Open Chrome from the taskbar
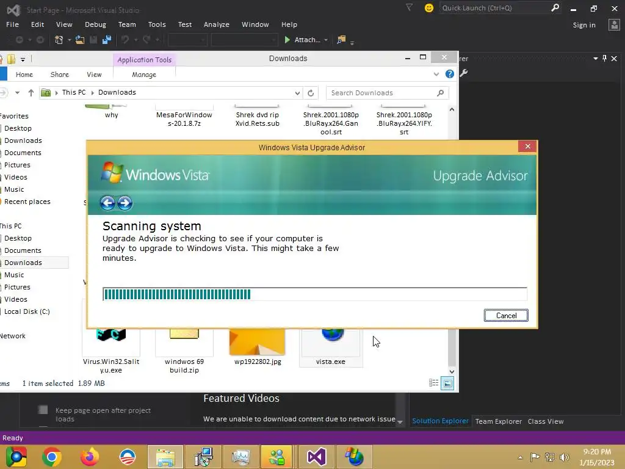 [x=51, y=457]
